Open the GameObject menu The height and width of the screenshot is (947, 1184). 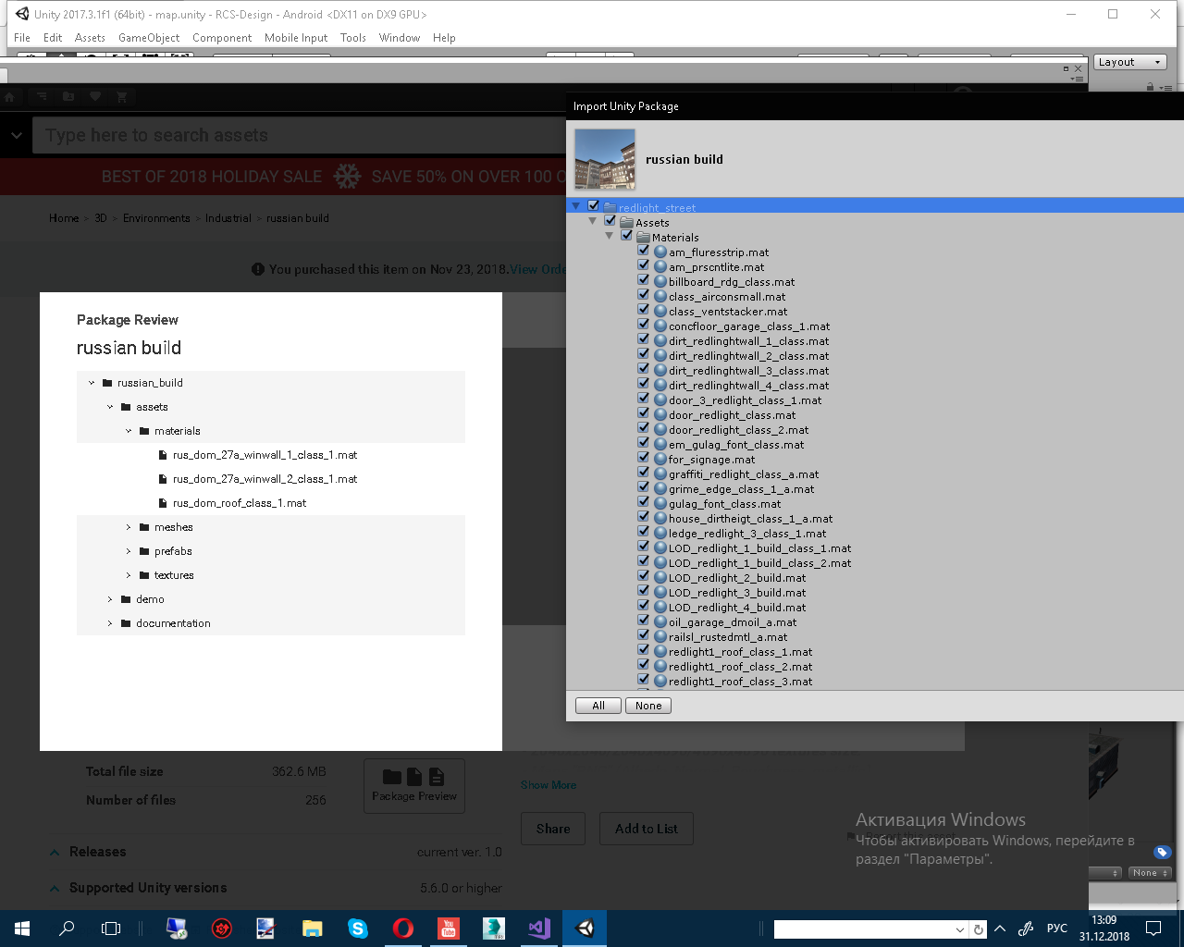point(149,38)
